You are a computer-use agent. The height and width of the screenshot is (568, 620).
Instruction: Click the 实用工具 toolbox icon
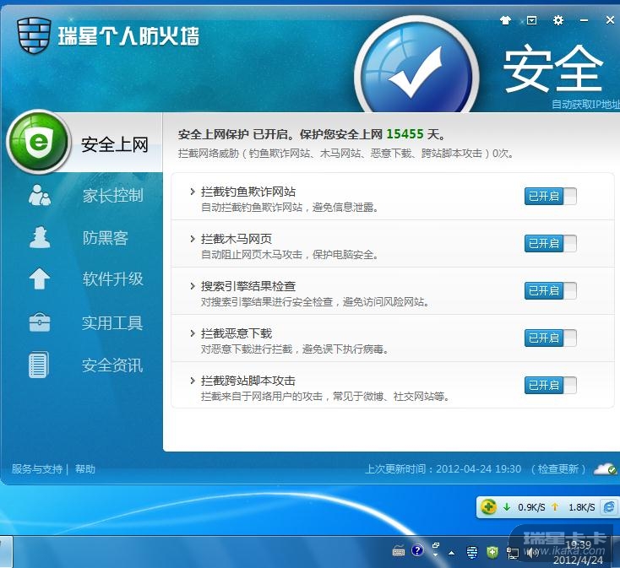click(x=40, y=322)
